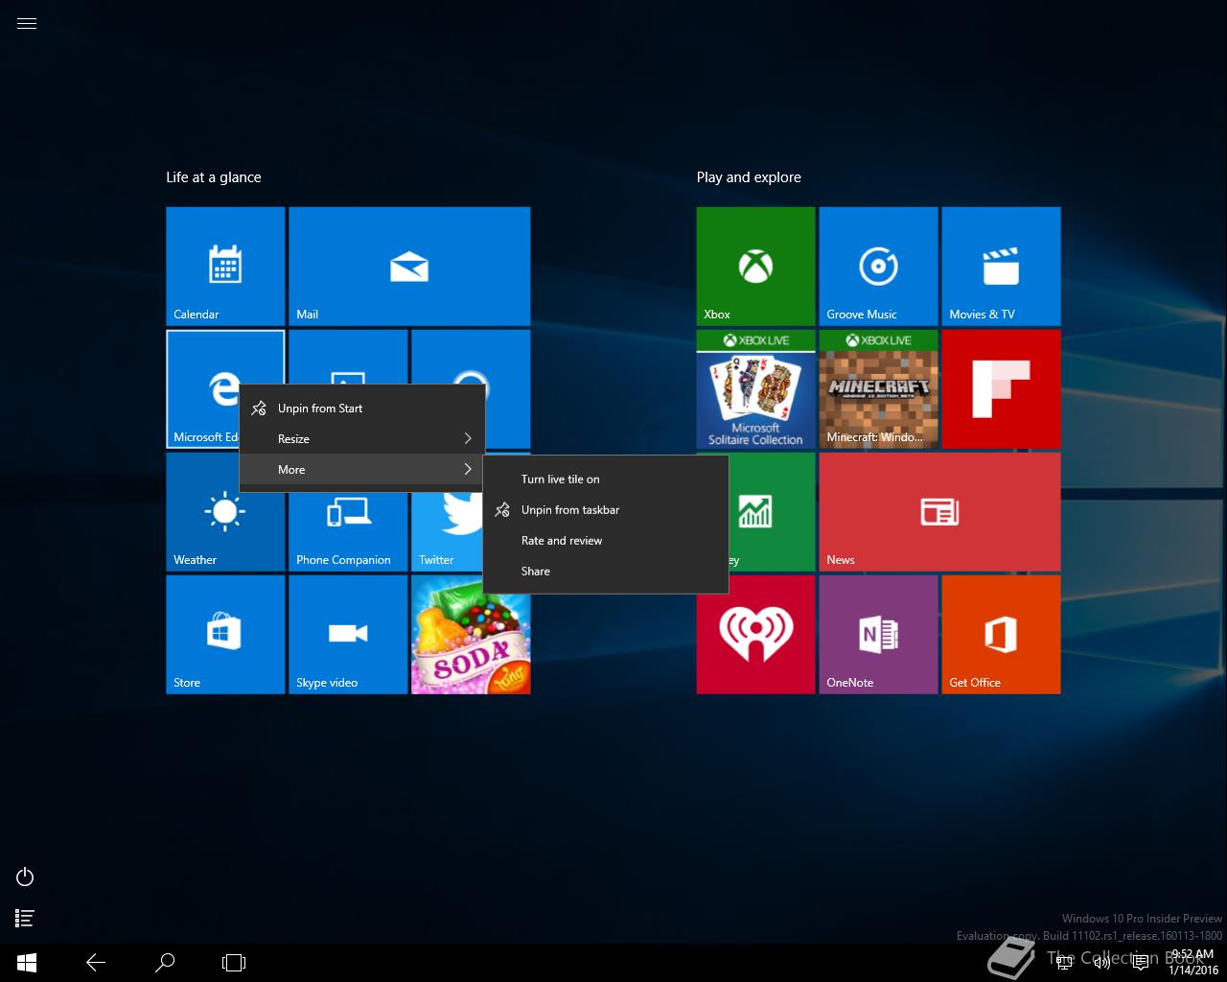
Task: Launch Microsoft Solitaire Collection tile
Action: pyautogui.click(x=755, y=389)
